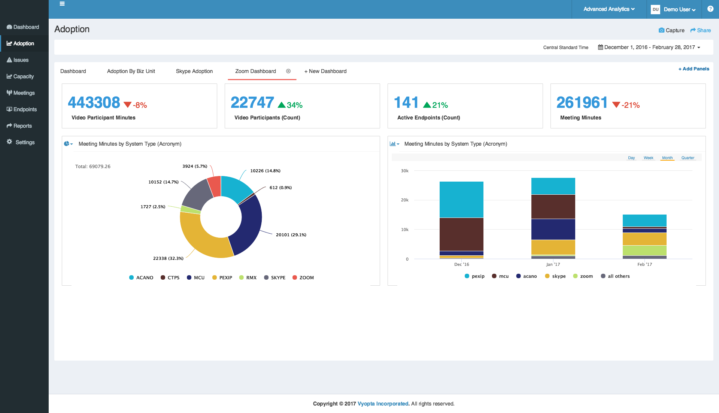Toggle CTPS legend in the pie chart
This screenshot has height=413, width=719.
[170, 277]
